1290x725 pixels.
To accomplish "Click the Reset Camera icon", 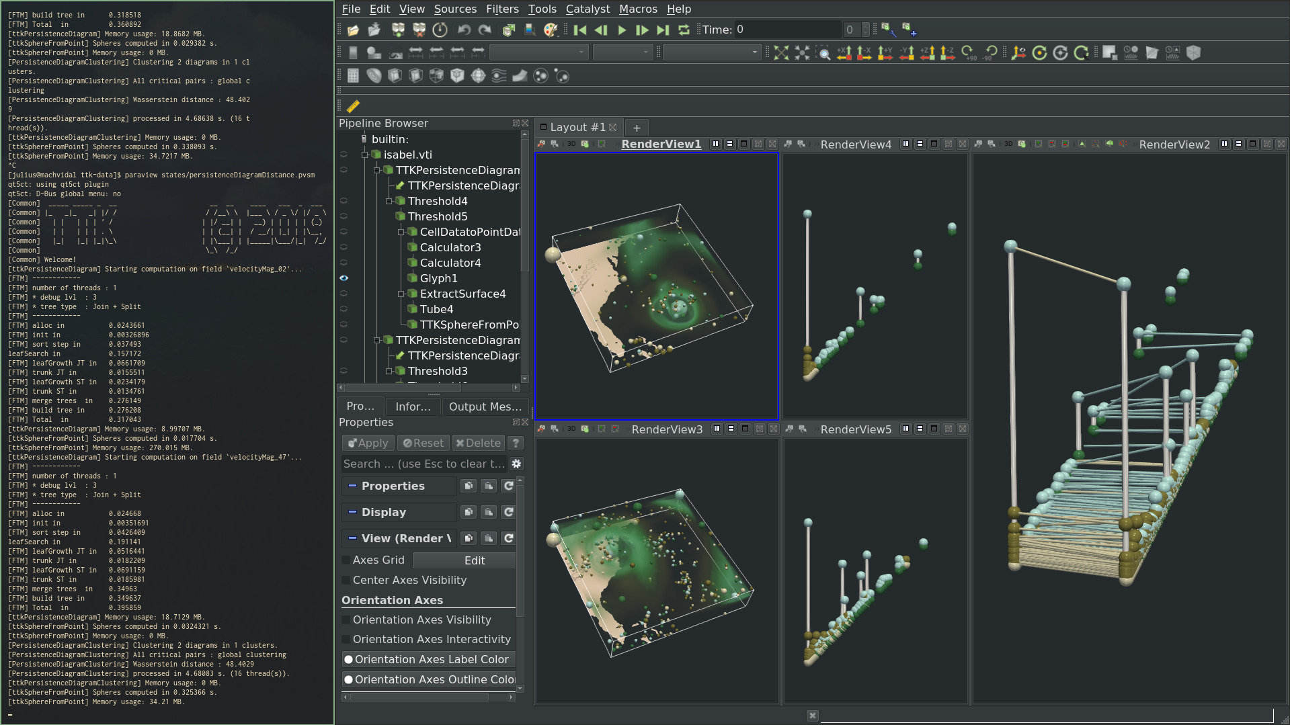I will [x=781, y=53].
